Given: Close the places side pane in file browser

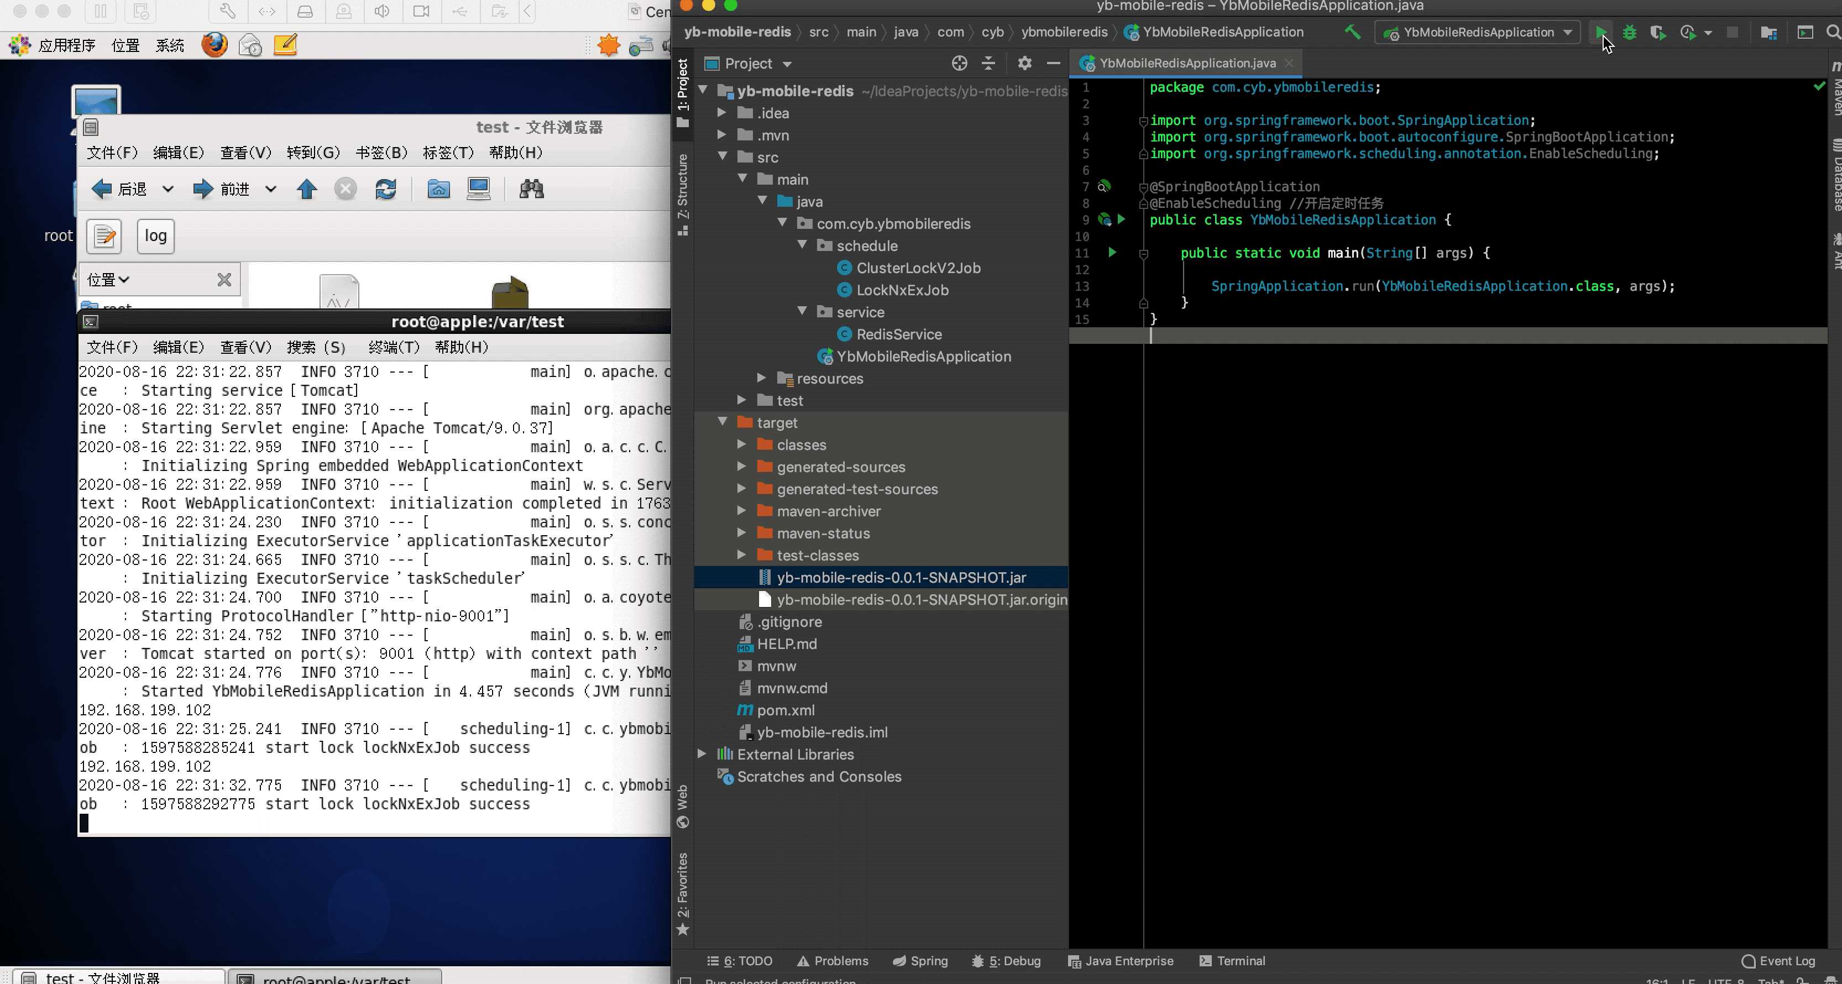Looking at the screenshot, I should 224,280.
